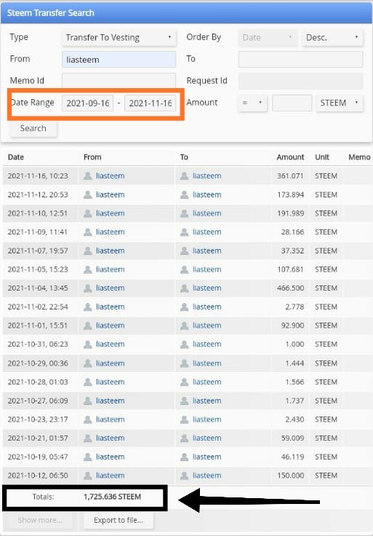
Task: Click the To user icon in 2021-10-29 row
Action: (184, 363)
